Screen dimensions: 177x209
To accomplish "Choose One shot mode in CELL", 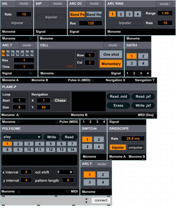I will click(x=111, y=54).
